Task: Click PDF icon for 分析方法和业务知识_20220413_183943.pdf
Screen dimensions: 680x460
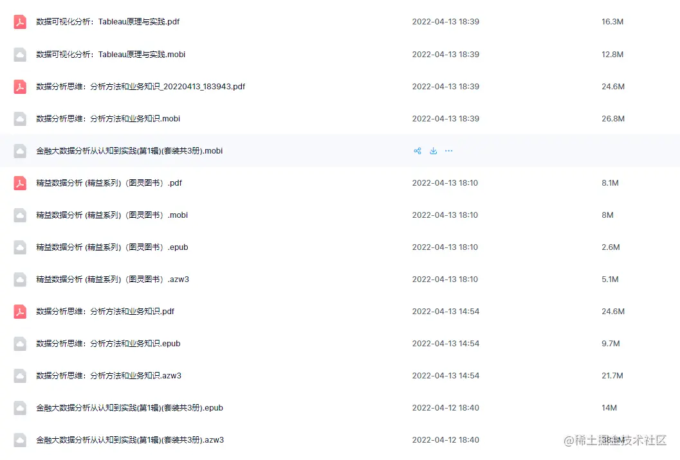Action: click(20, 87)
